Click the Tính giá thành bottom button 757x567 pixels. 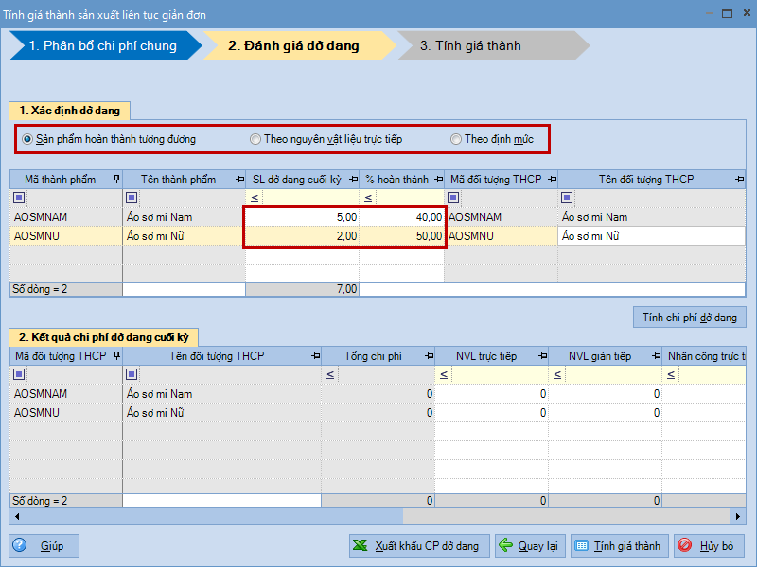(620, 546)
